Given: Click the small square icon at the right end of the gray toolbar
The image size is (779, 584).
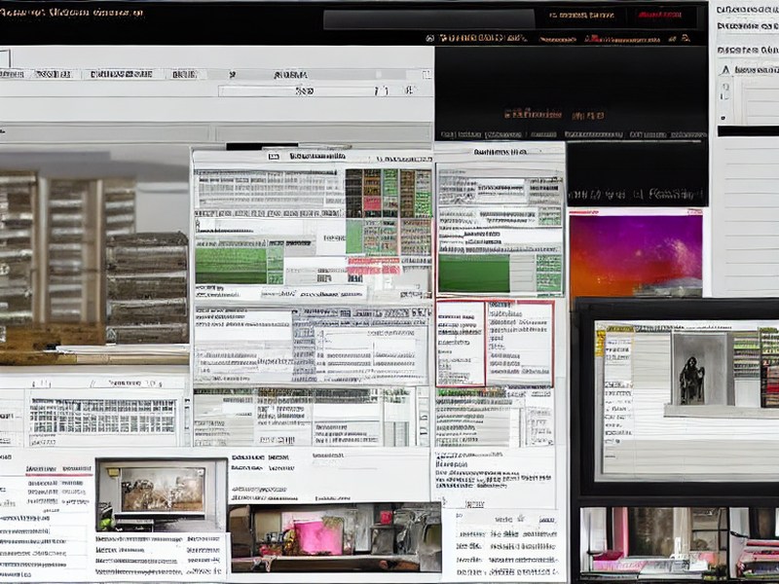Looking at the screenshot, I should click(x=427, y=75).
